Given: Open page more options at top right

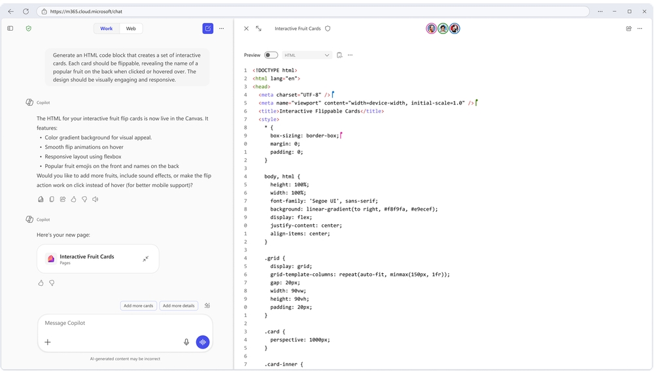Looking at the screenshot, I should pos(640,28).
